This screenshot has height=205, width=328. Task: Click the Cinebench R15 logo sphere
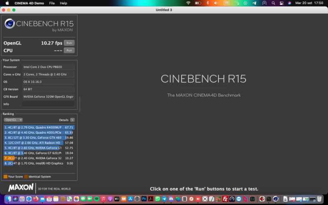[x=9, y=23]
